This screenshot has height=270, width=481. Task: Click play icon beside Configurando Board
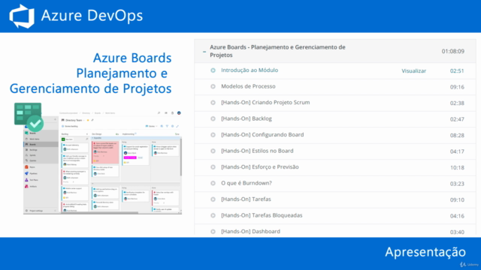pyautogui.click(x=213, y=135)
